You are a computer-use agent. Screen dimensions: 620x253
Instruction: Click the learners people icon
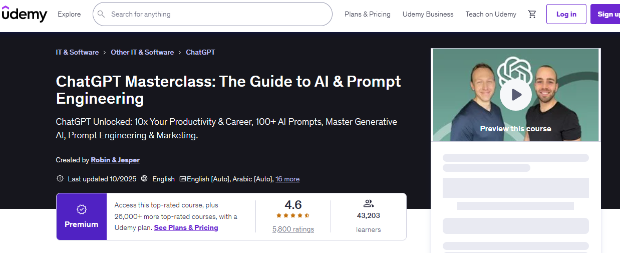point(369,203)
